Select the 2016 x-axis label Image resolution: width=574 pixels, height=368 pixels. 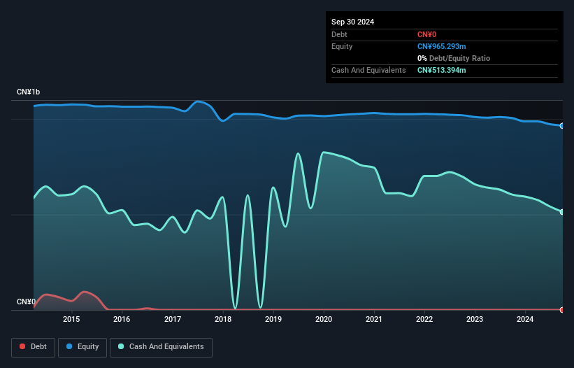pyautogui.click(x=122, y=319)
